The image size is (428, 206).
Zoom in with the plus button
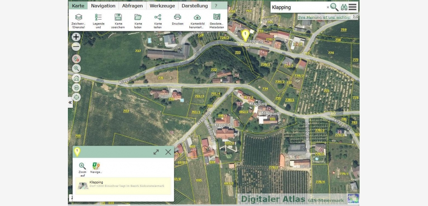tap(76, 37)
